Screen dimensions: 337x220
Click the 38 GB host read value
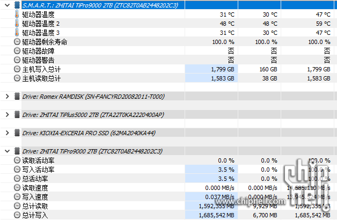pyautogui.click(x=269, y=78)
